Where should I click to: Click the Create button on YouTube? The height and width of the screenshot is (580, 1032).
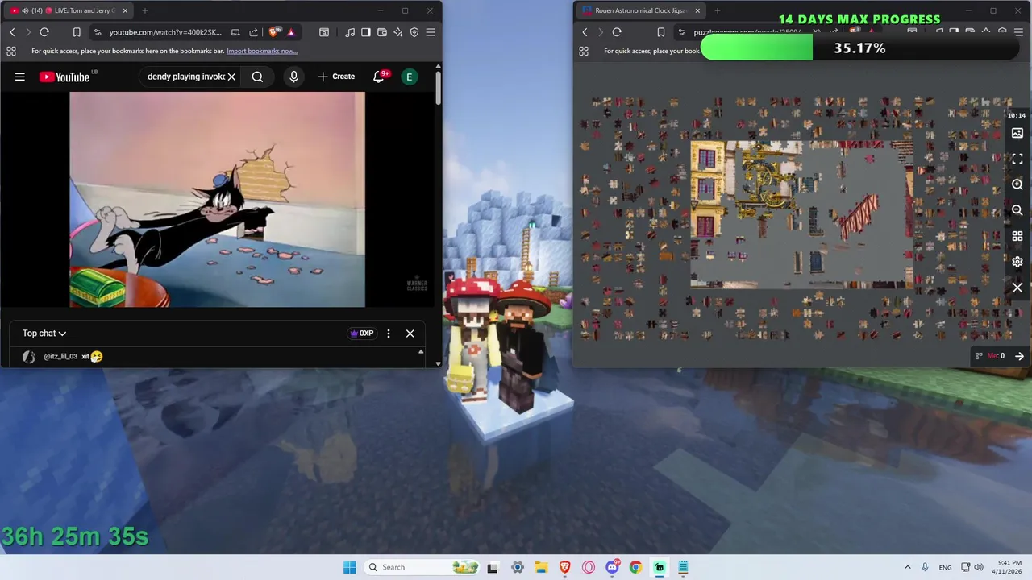coord(336,77)
